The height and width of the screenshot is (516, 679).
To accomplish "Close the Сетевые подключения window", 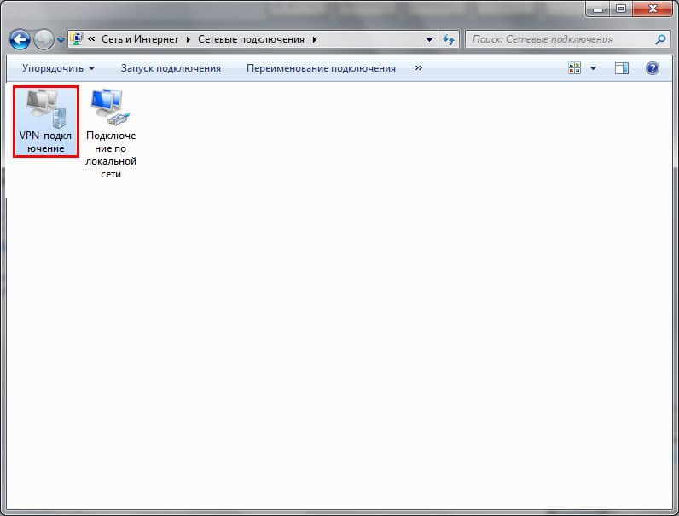I will pos(653,9).
